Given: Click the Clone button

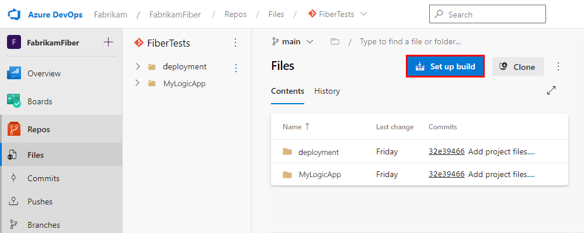Looking at the screenshot, I should tap(517, 66).
